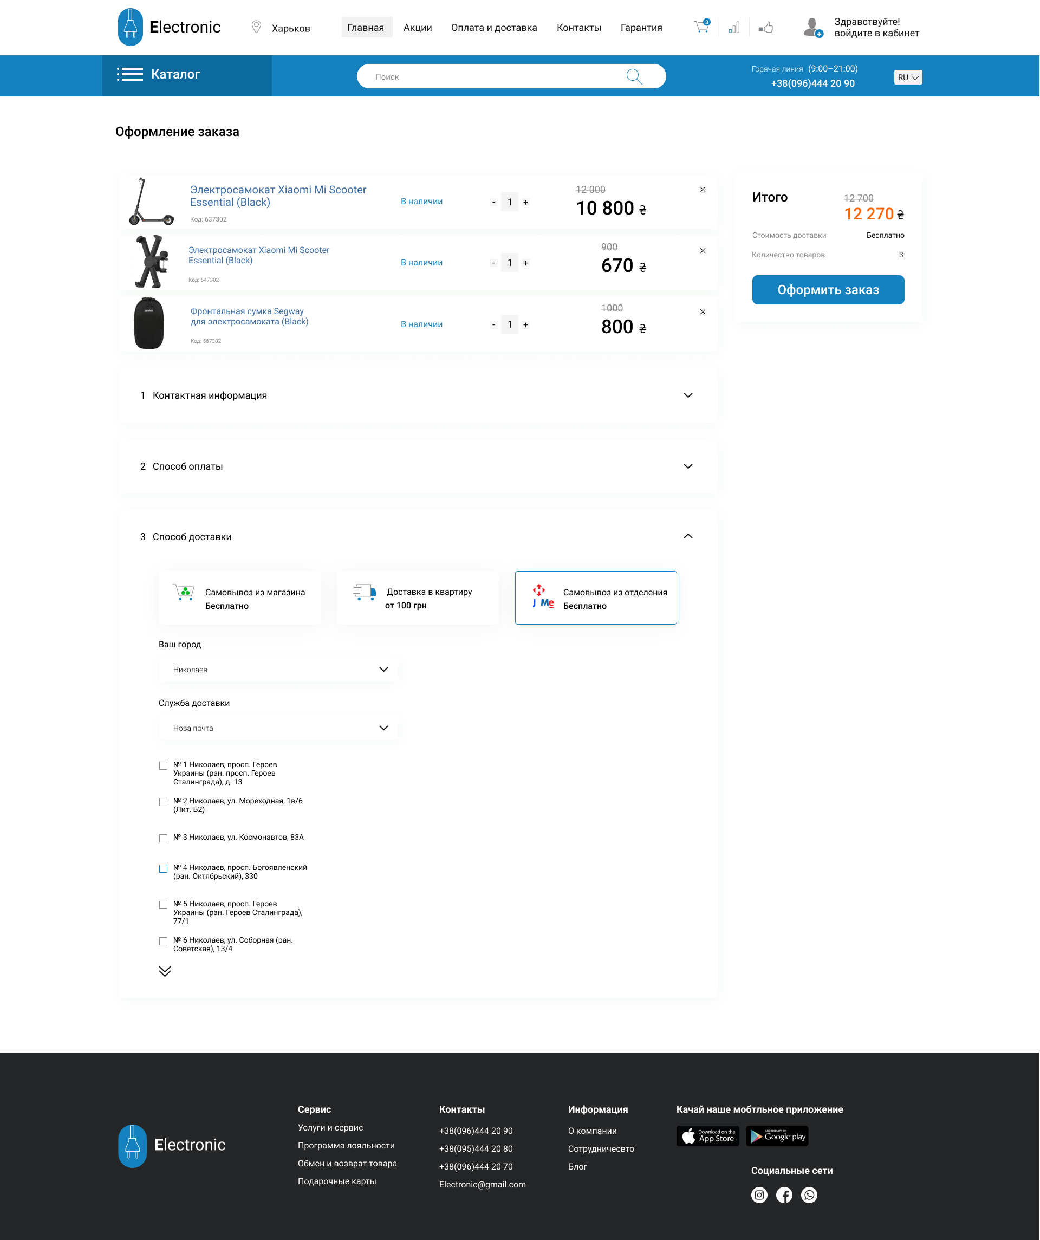Click the Оформить заказ button
1040x1240 pixels.
click(828, 290)
